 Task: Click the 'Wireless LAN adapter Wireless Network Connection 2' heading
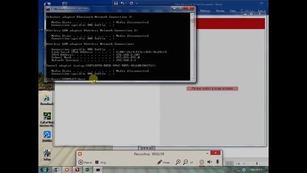(92, 30)
